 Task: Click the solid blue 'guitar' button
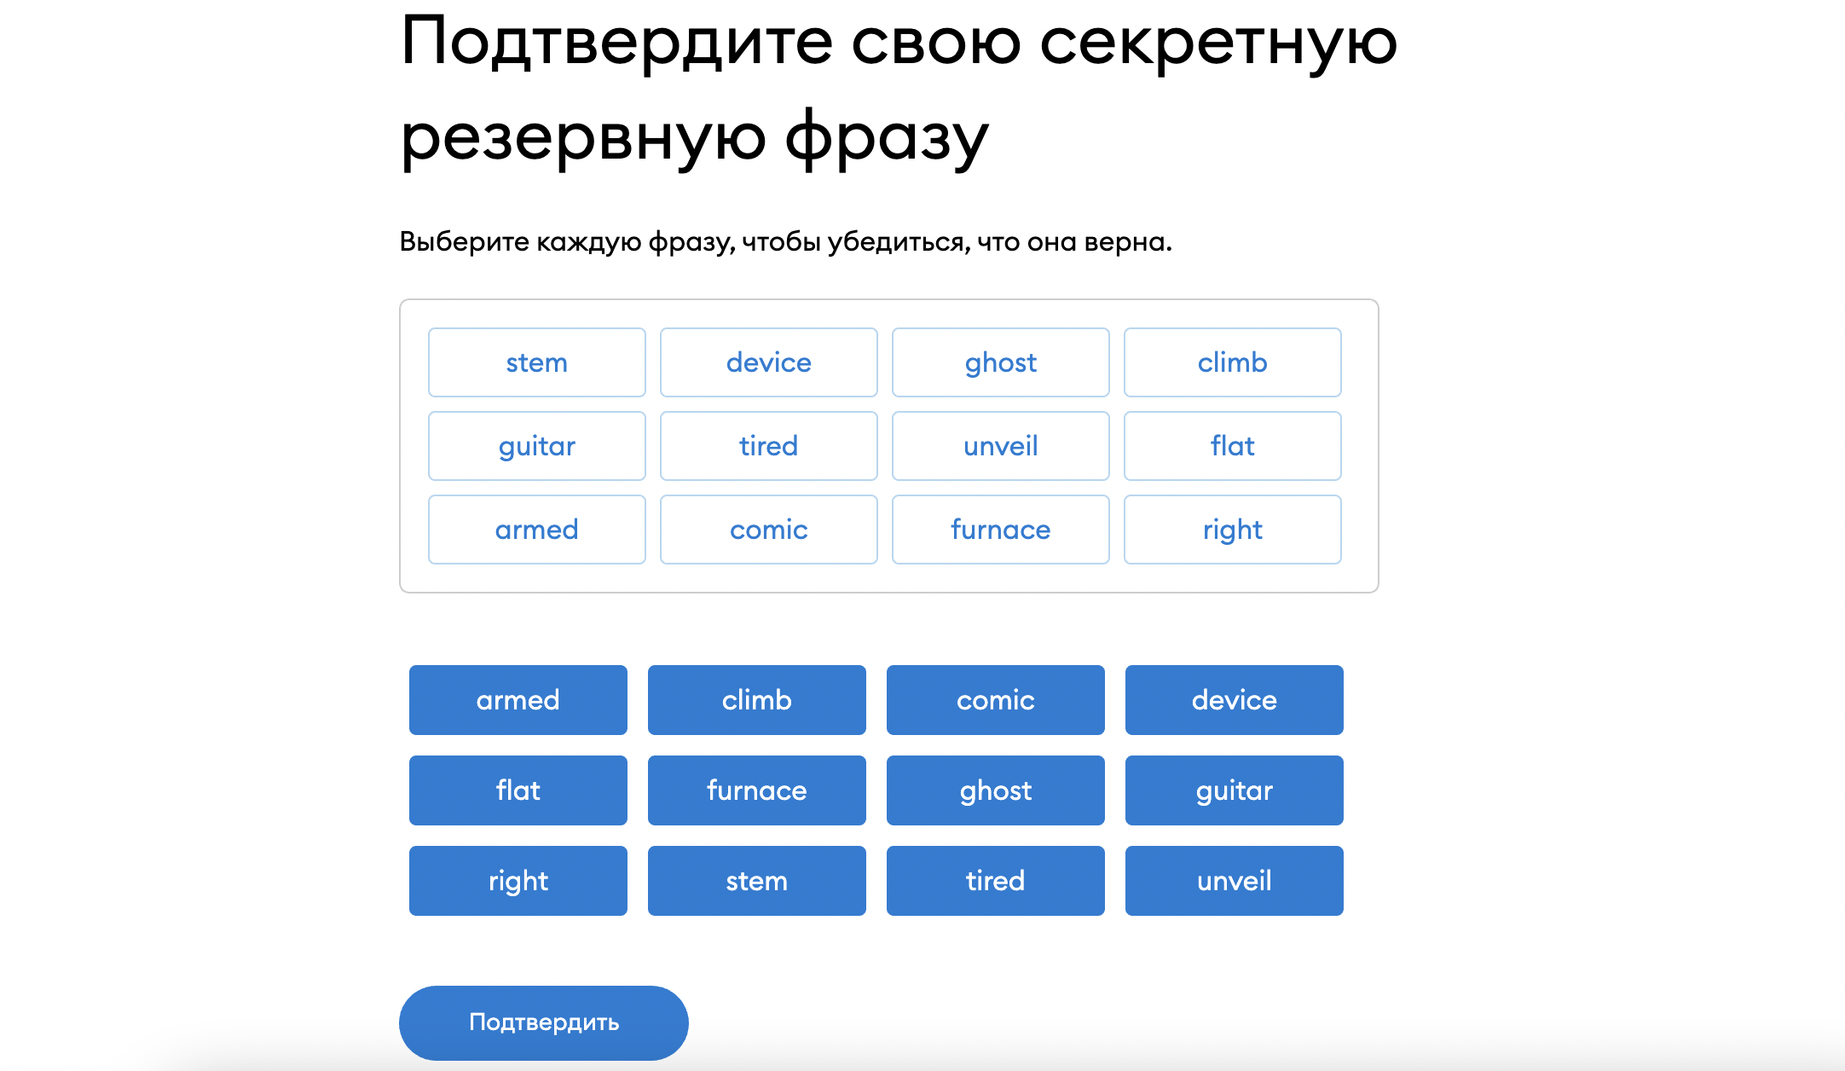click(x=1234, y=790)
